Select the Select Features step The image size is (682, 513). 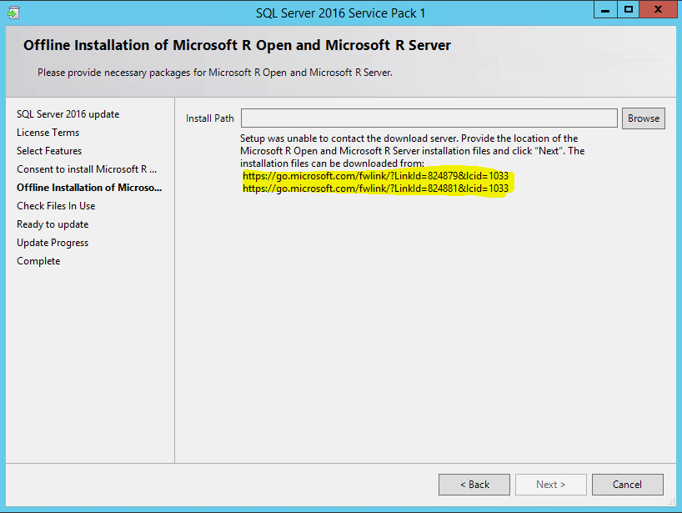click(x=49, y=150)
